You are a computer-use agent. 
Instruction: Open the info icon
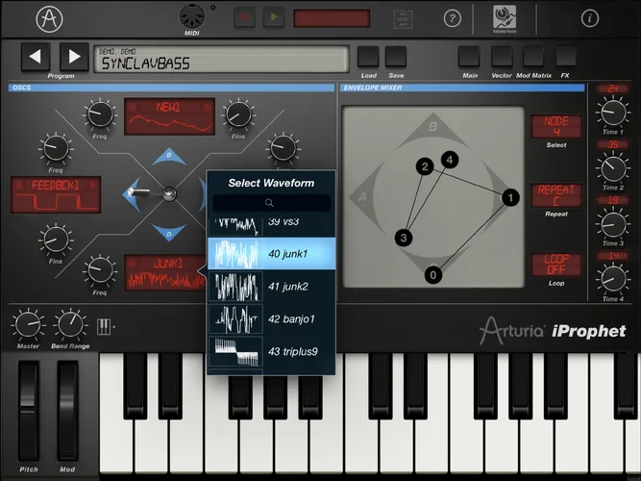click(589, 18)
